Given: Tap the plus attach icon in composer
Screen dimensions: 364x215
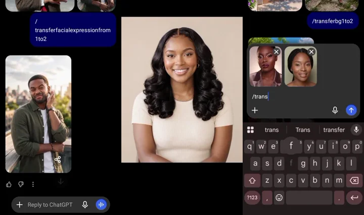Looking at the screenshot, I should (x=255, y=111).
